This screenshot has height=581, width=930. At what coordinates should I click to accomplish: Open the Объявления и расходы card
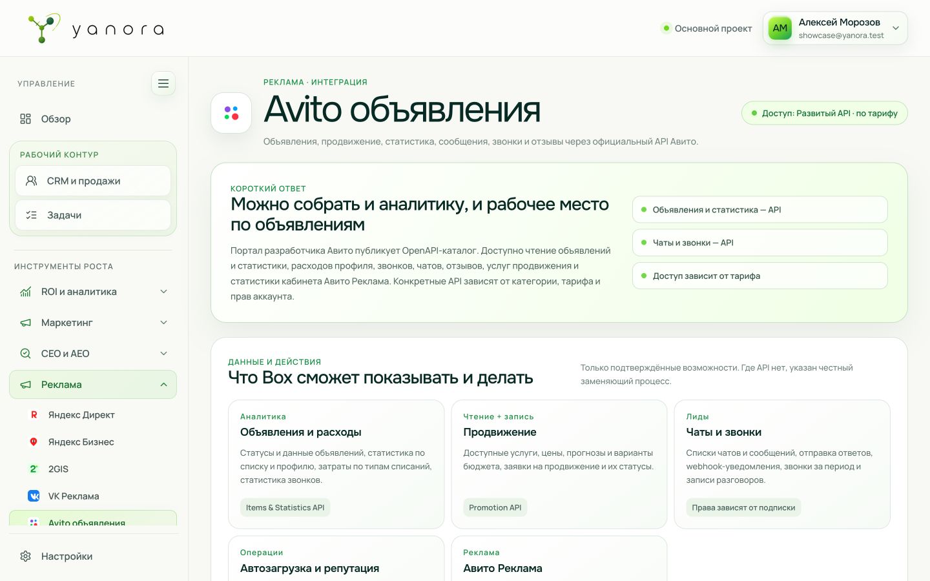[336, 464]
